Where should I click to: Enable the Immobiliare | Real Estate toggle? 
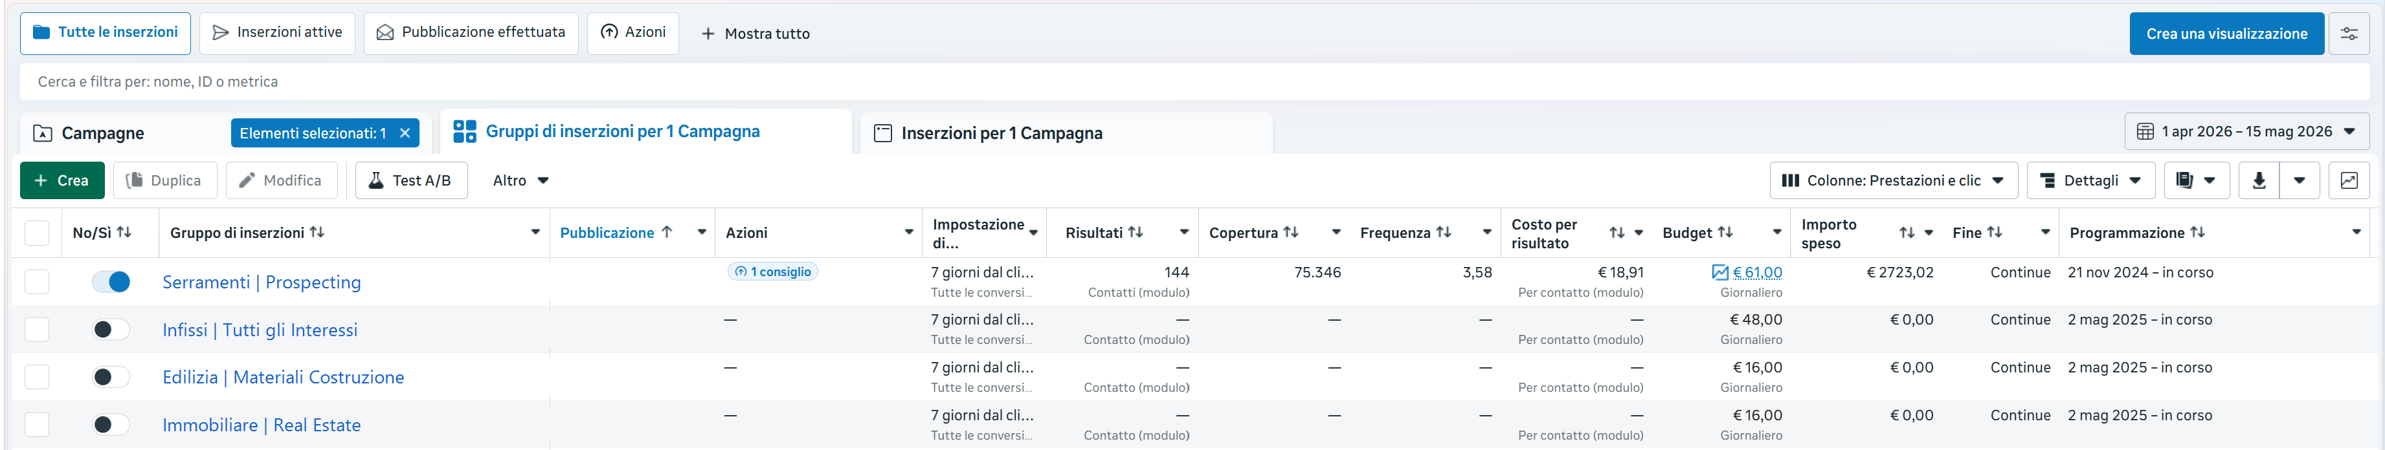coord(111,425)
